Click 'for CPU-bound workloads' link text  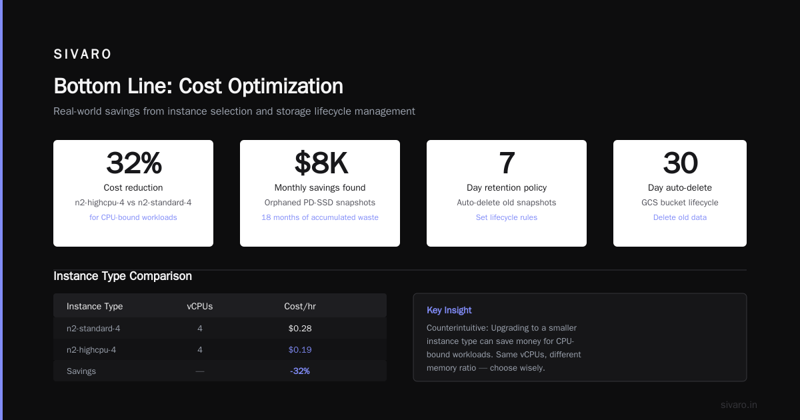pyautogui.click(x=133, y=217)
